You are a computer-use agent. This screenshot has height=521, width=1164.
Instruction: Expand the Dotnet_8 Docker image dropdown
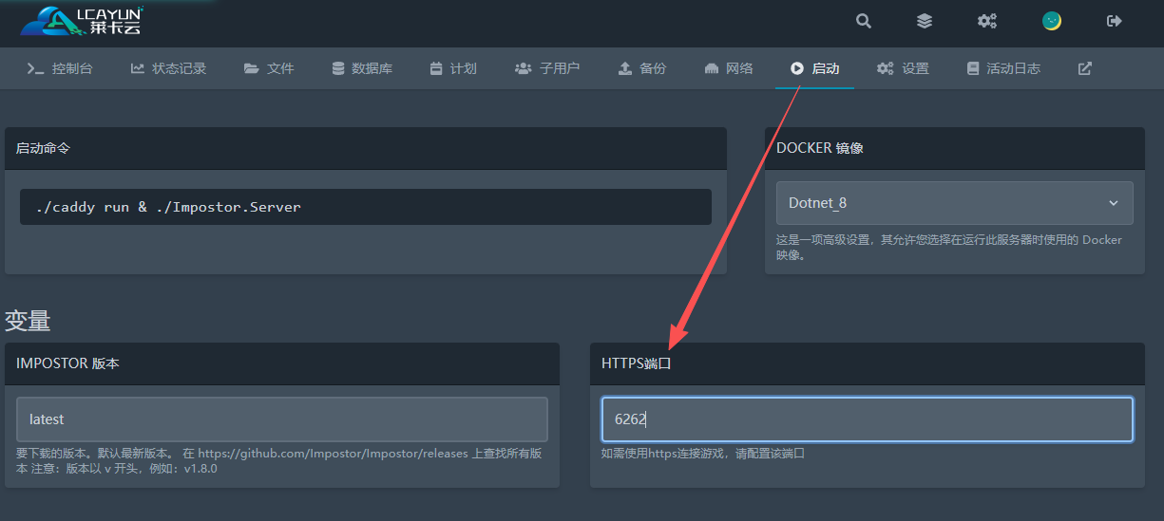click(x=954, y=203)
